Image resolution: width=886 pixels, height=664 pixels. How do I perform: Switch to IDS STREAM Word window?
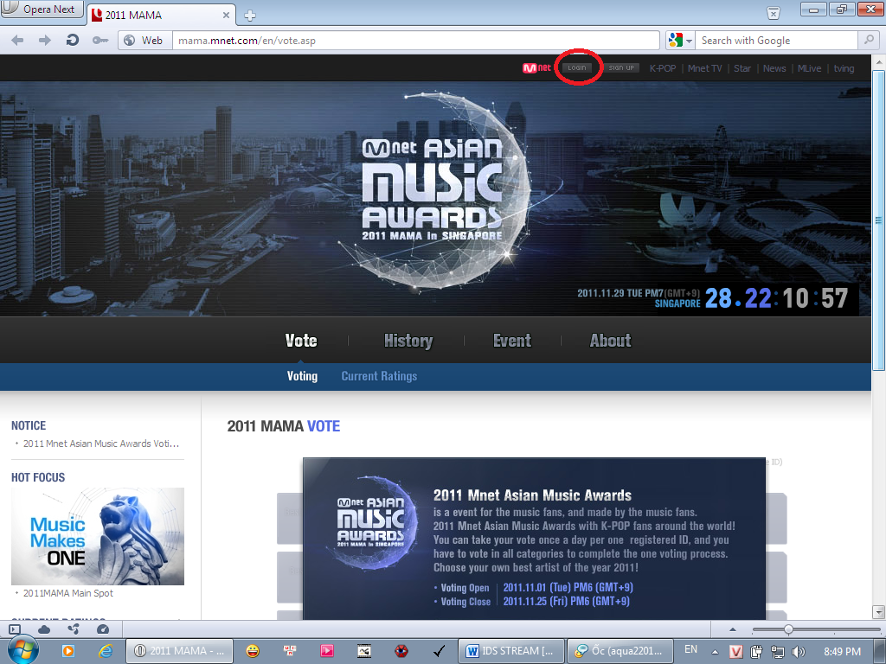(x=510, y=651)
